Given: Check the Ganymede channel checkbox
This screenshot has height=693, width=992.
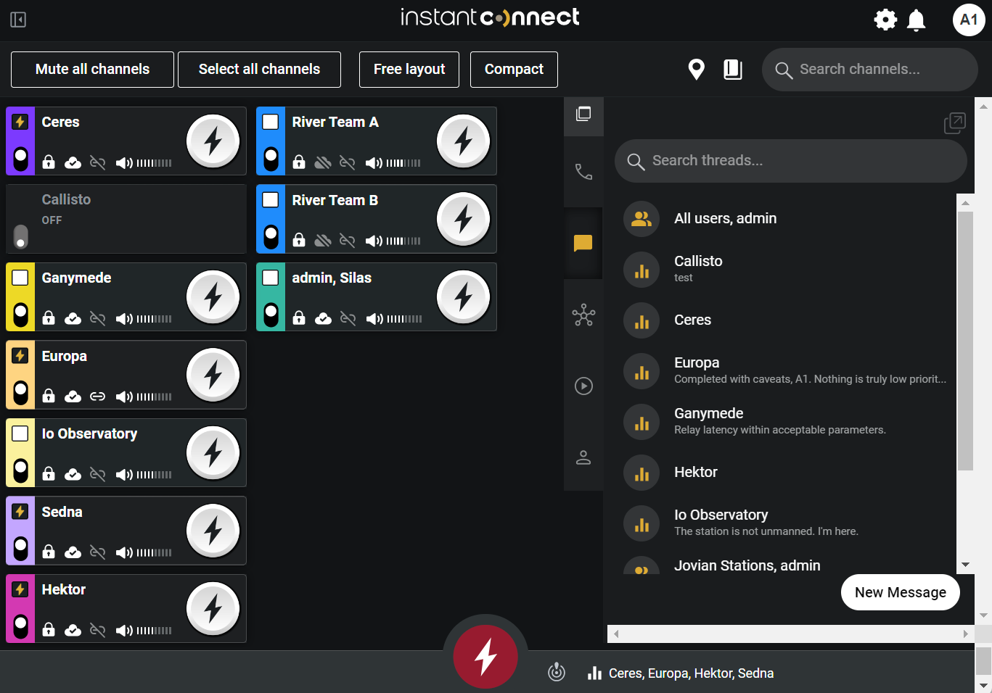Looking at the screenshot, I should tap(20, 278).
